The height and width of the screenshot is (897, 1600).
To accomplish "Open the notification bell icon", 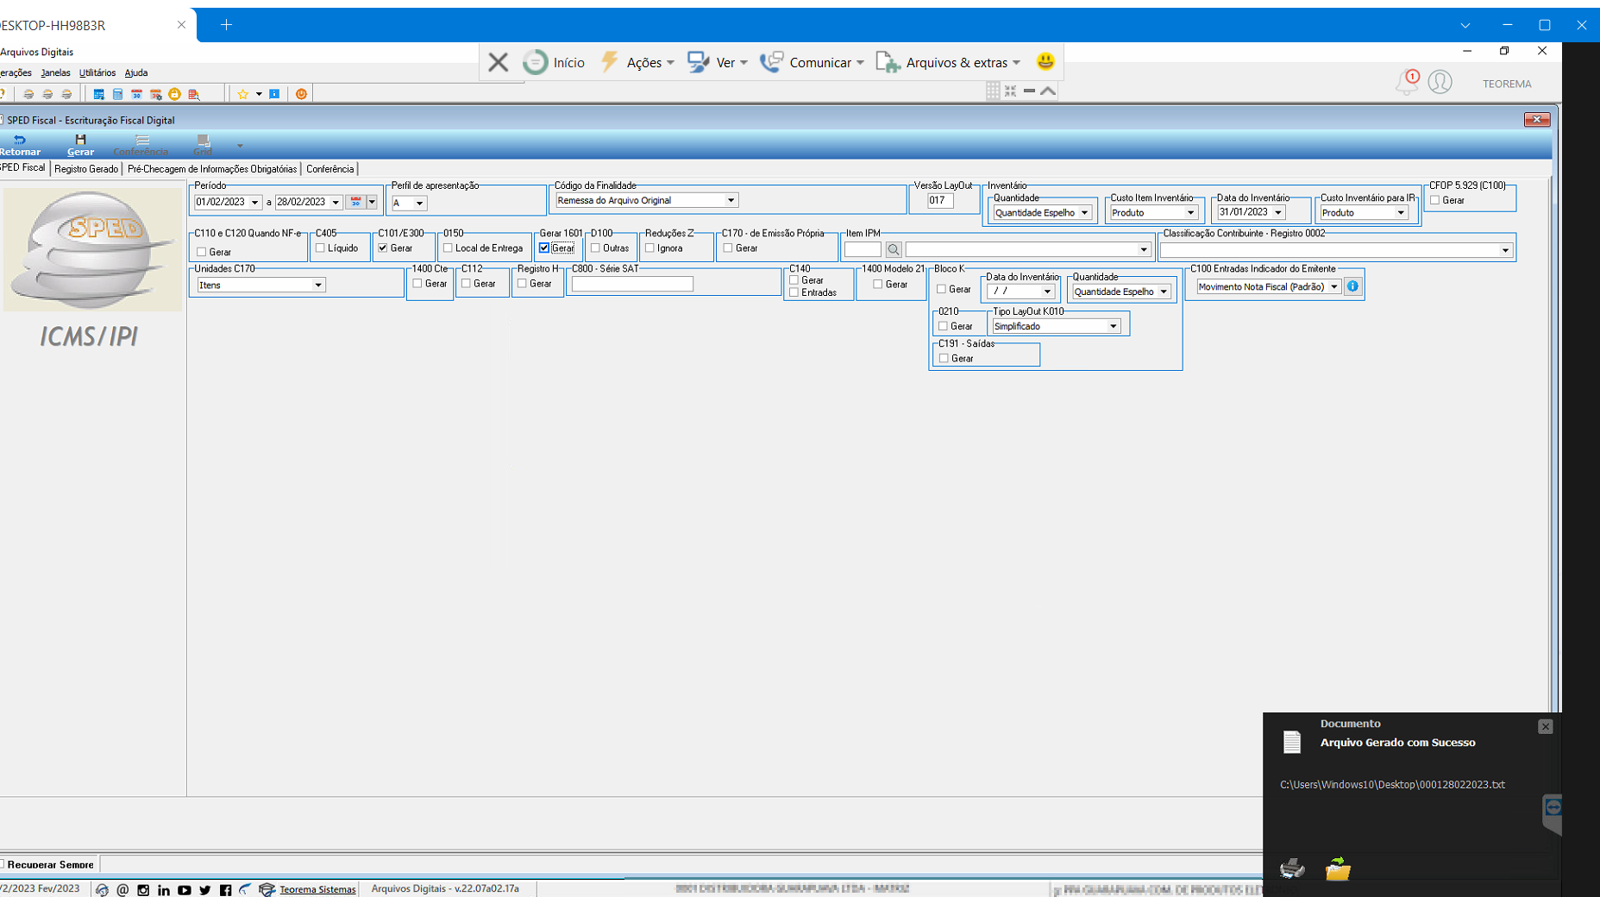I will coord(1407,83).
